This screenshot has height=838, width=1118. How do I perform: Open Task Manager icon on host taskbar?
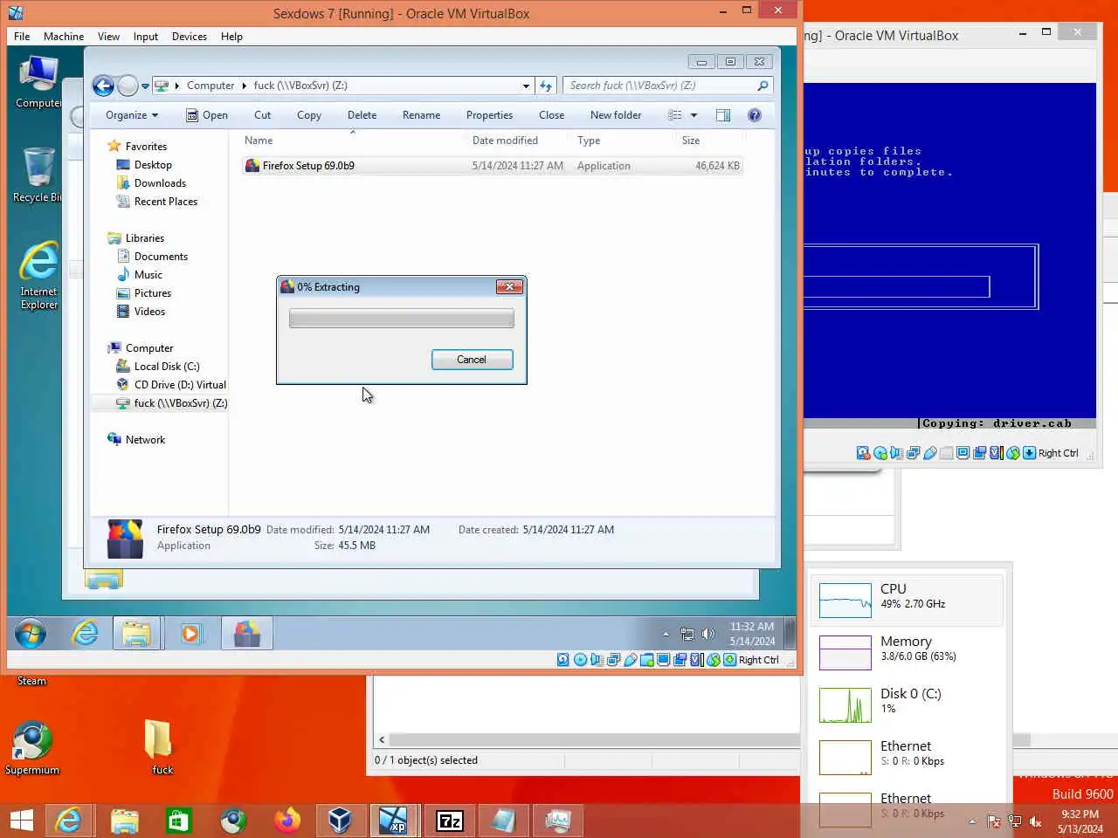[x=557, y=821]
